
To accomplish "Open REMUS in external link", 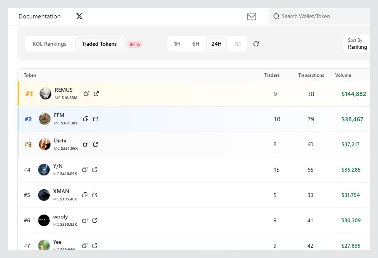I will [x=96, y=94].
